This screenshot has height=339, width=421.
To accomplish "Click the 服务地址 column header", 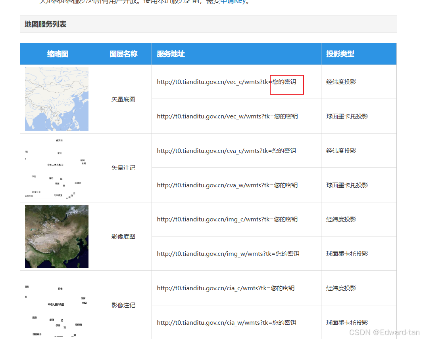I will [171, 54].
